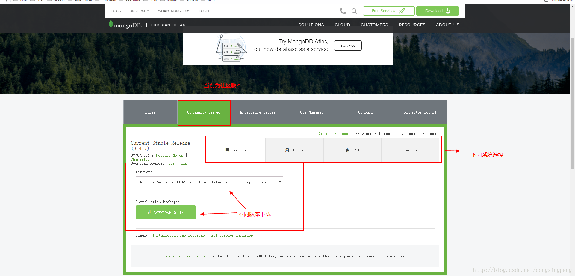
Task: Click the MongoDB leaf logo
Action: 111,24
